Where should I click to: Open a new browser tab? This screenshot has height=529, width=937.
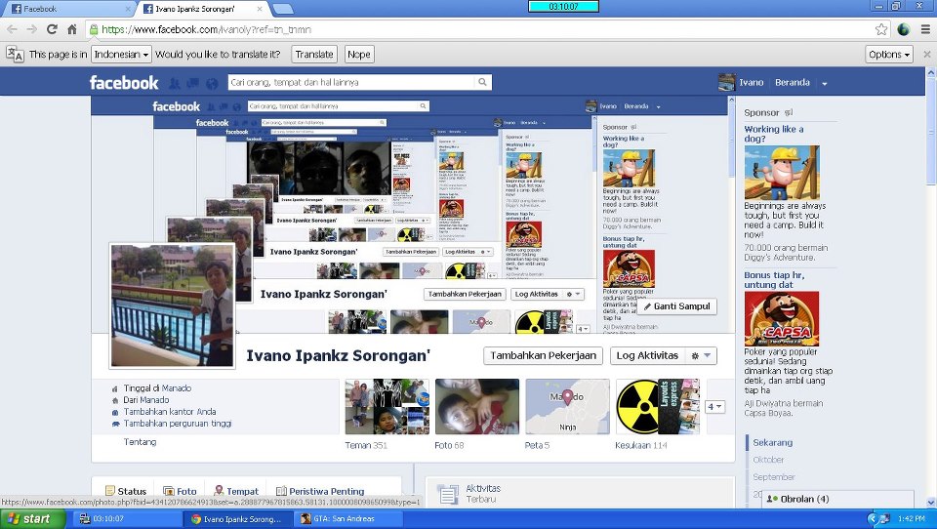pos(283,9)
